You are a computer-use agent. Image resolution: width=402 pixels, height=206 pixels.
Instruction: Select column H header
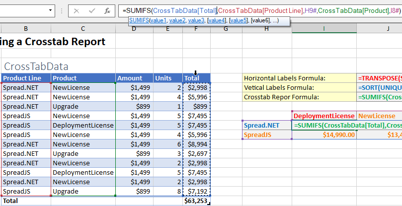(x=267, y=29)
